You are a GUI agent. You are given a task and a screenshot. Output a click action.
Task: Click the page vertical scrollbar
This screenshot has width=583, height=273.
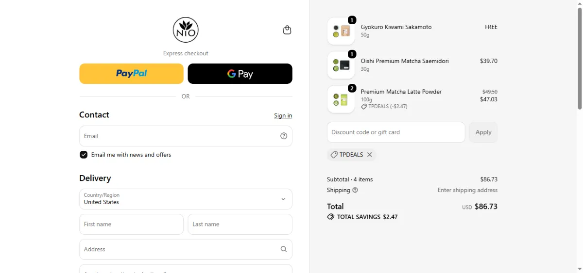(x=580, y=136)
